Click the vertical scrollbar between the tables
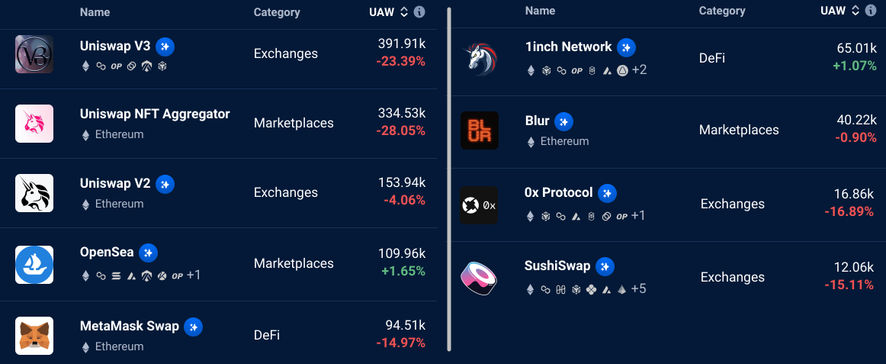 point(448,179)
